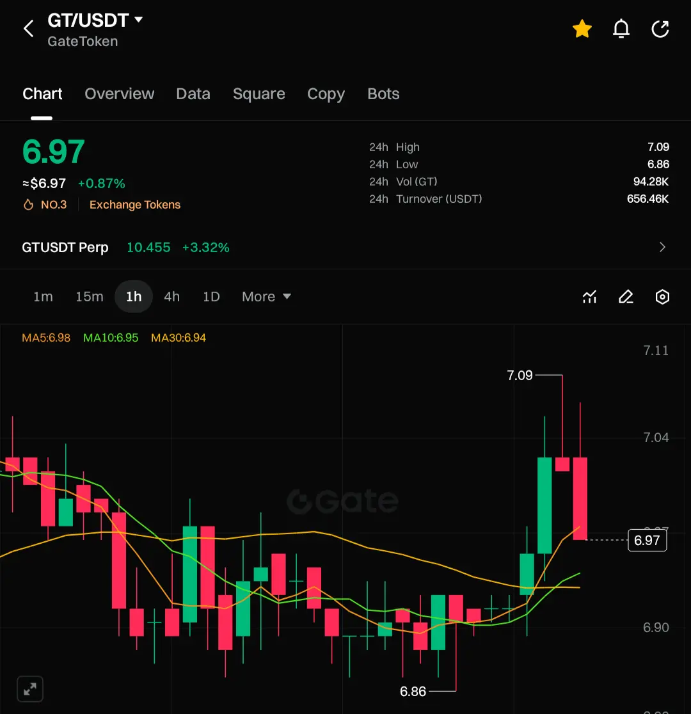Open the chart indicators icon
This screenshot has height=714, width=691.
(589, 297)
